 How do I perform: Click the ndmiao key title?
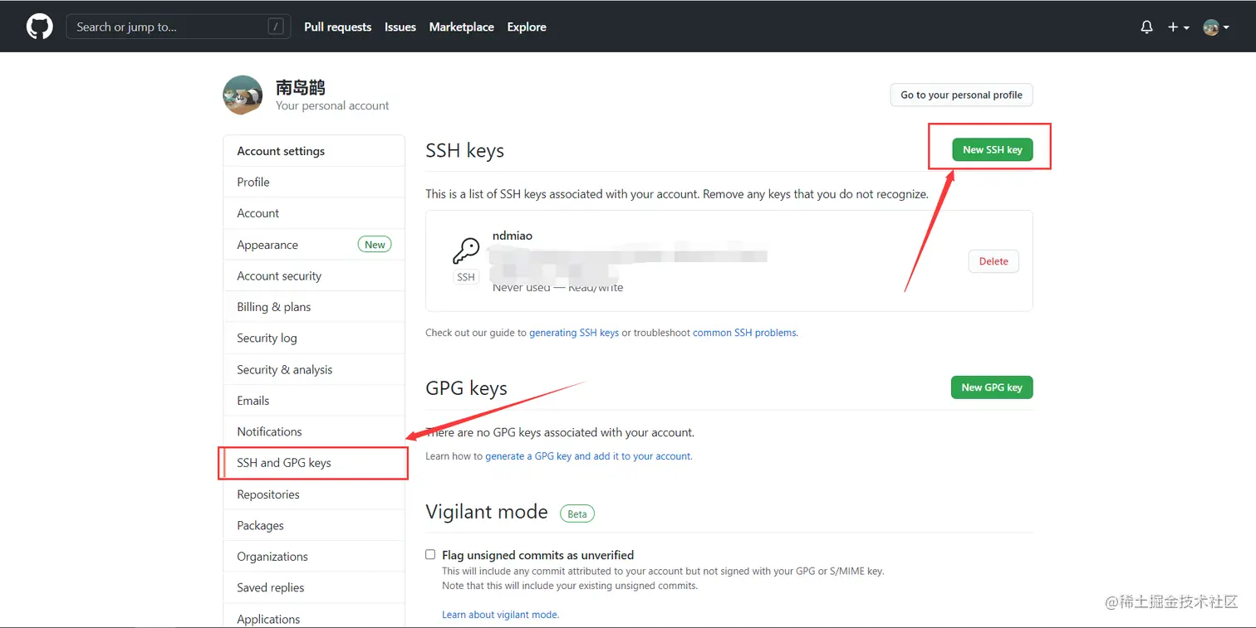512,236
